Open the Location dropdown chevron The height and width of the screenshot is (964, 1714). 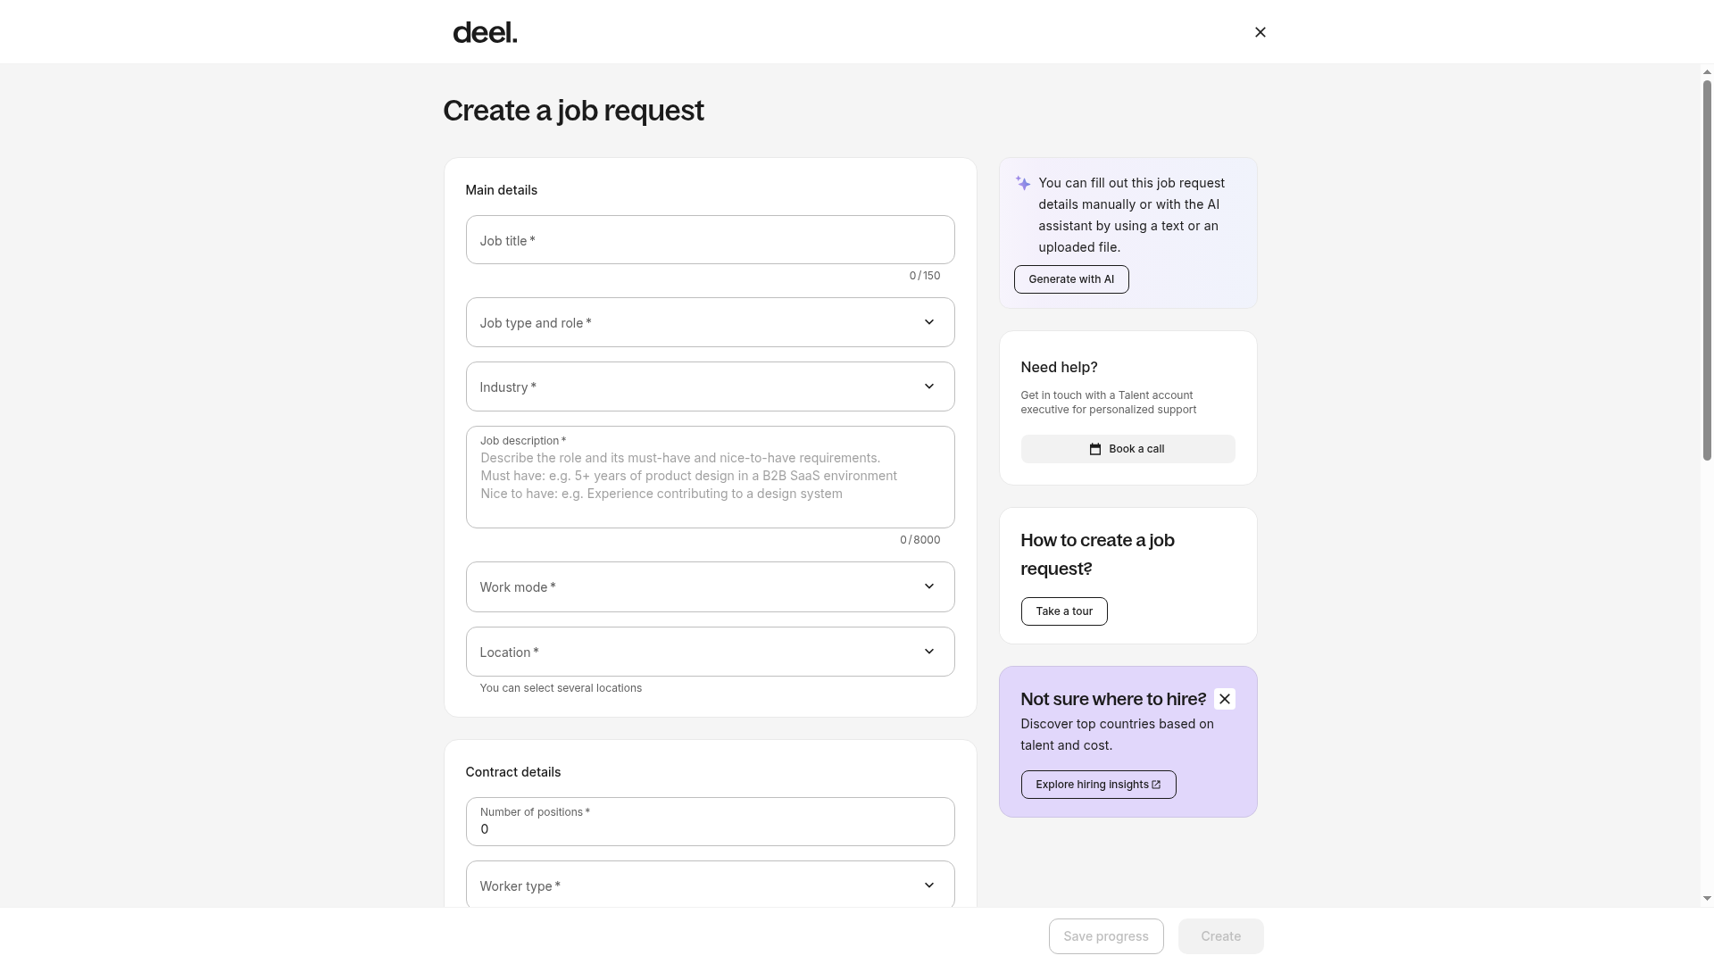pos(928,652)
